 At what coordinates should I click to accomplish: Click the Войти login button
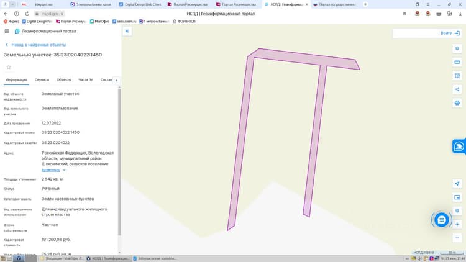[x=450, y=34]
